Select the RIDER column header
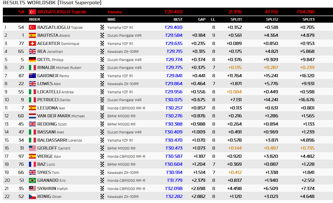333x203 pixels. tap(35, 19)
